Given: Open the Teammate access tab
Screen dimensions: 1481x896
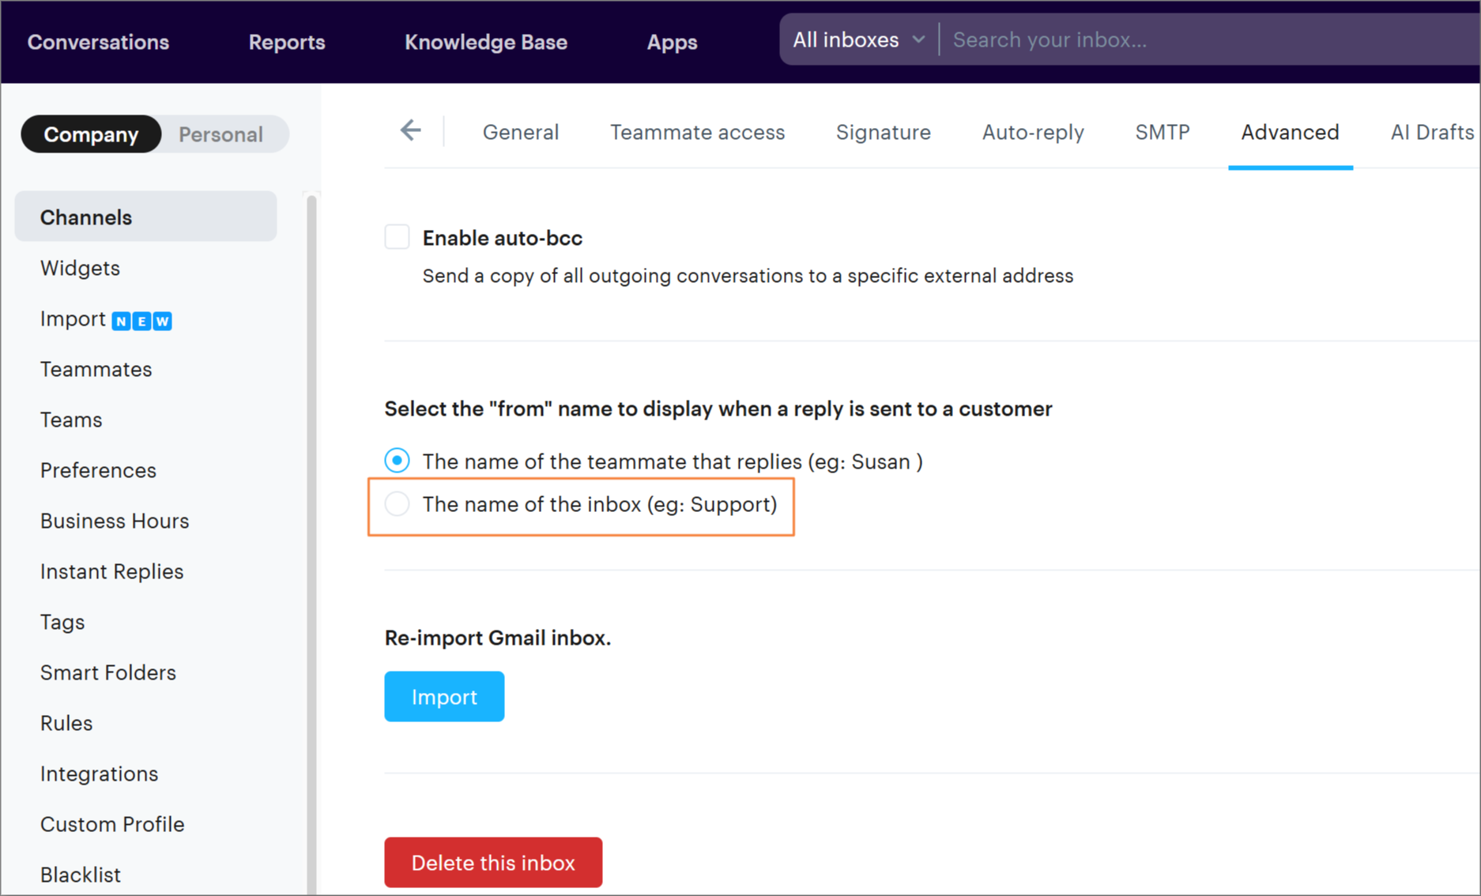Looking at the screenshot, I should (697, 132).
